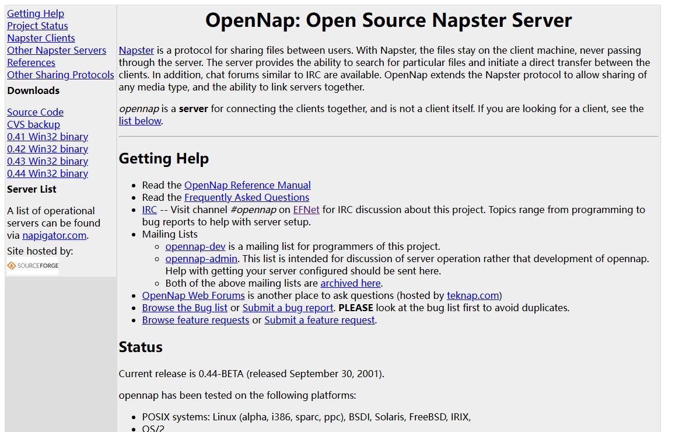Download the Source Code link
The image size is (700, 432).
[x=35, y=112]
